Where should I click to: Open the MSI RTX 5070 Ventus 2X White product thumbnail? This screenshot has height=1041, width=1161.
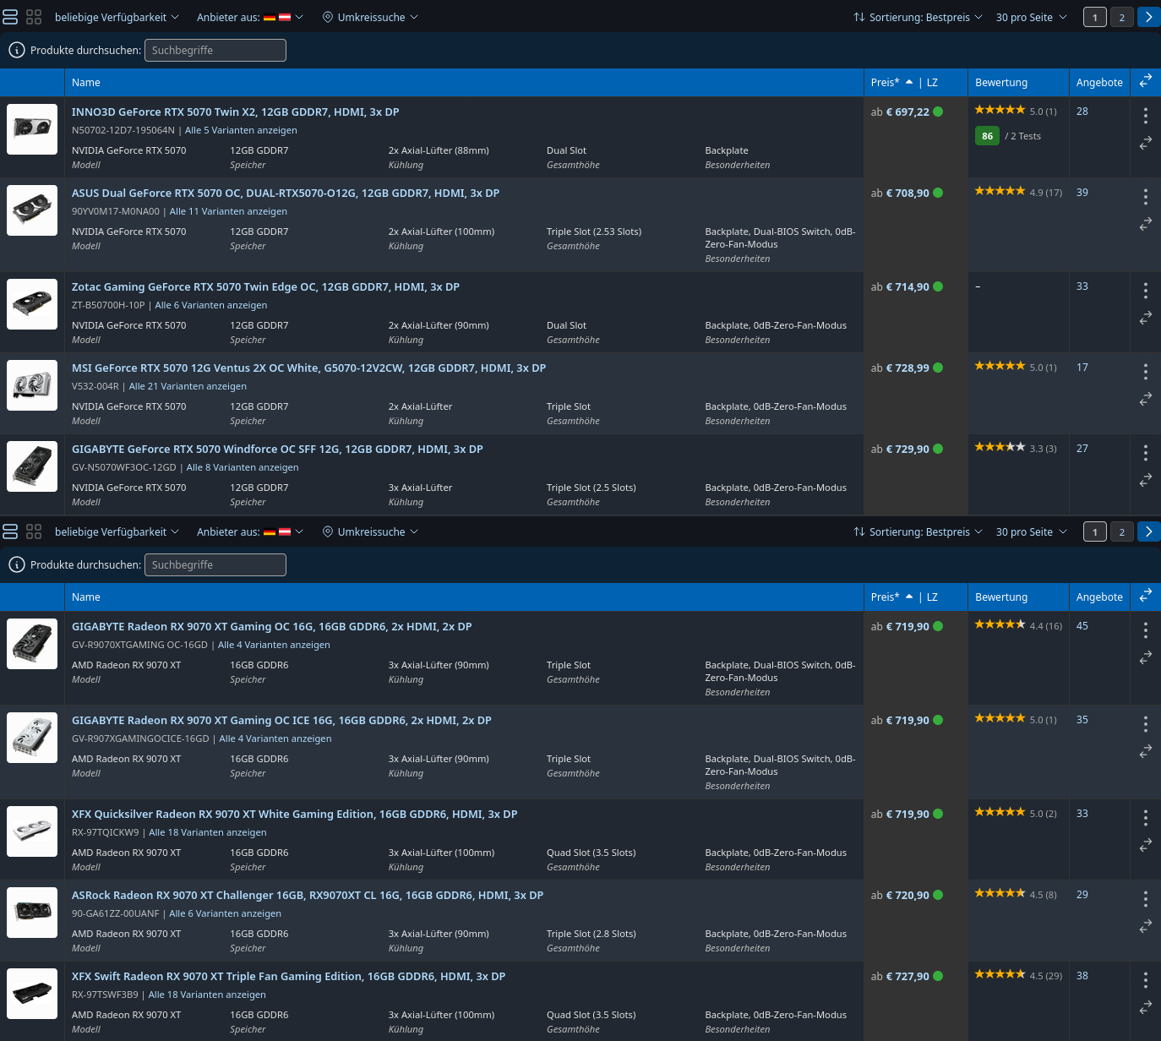(32, 385)
